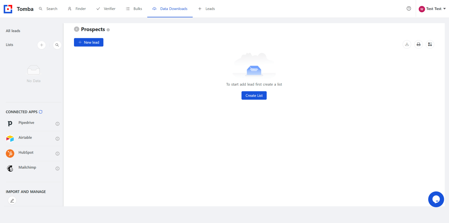Viewport: 449px width, 223px height.
Task: Open the column layout view icon
Action: [430, 44]
